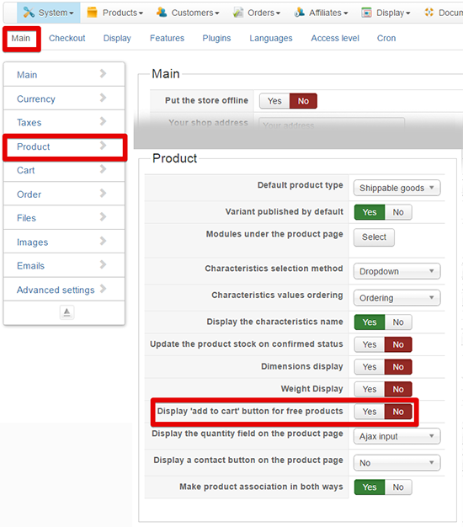Go to Main section in sidebar
Screen dimensions: 463x527
click(64, 74)
